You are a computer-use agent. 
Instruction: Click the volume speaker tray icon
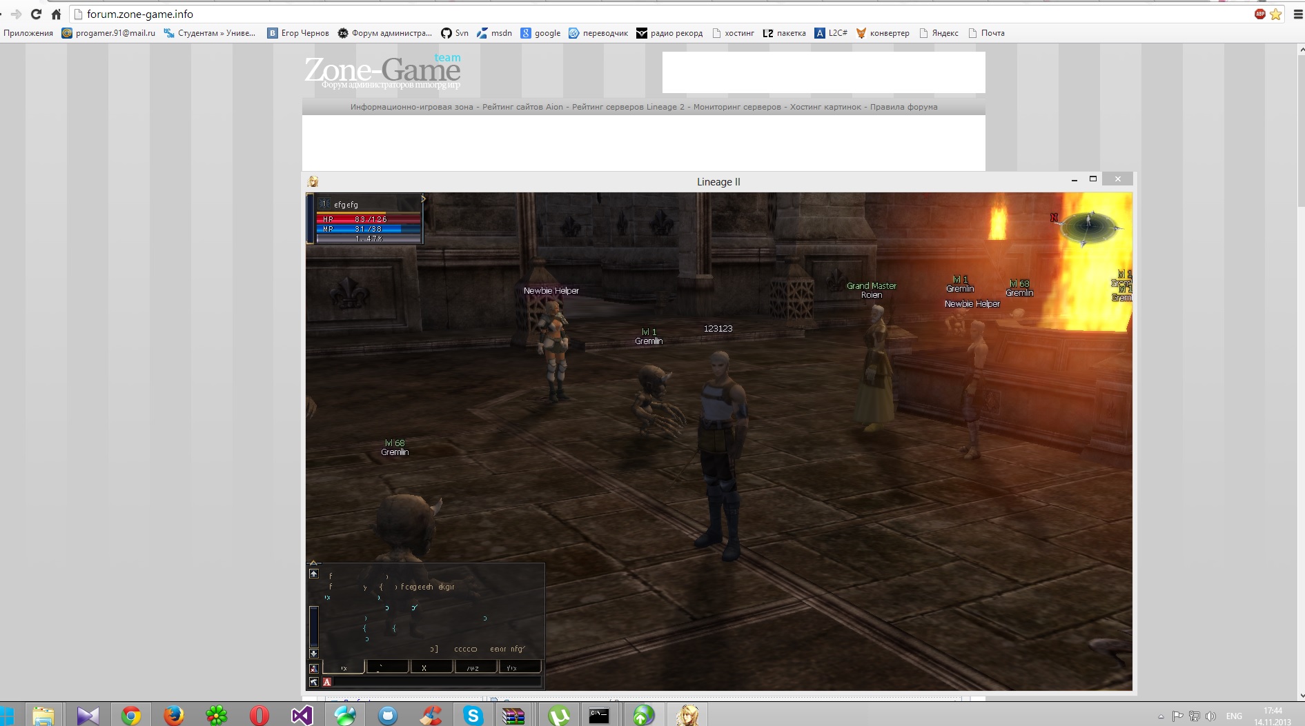pyautogui.click(x=1210, y=716)
